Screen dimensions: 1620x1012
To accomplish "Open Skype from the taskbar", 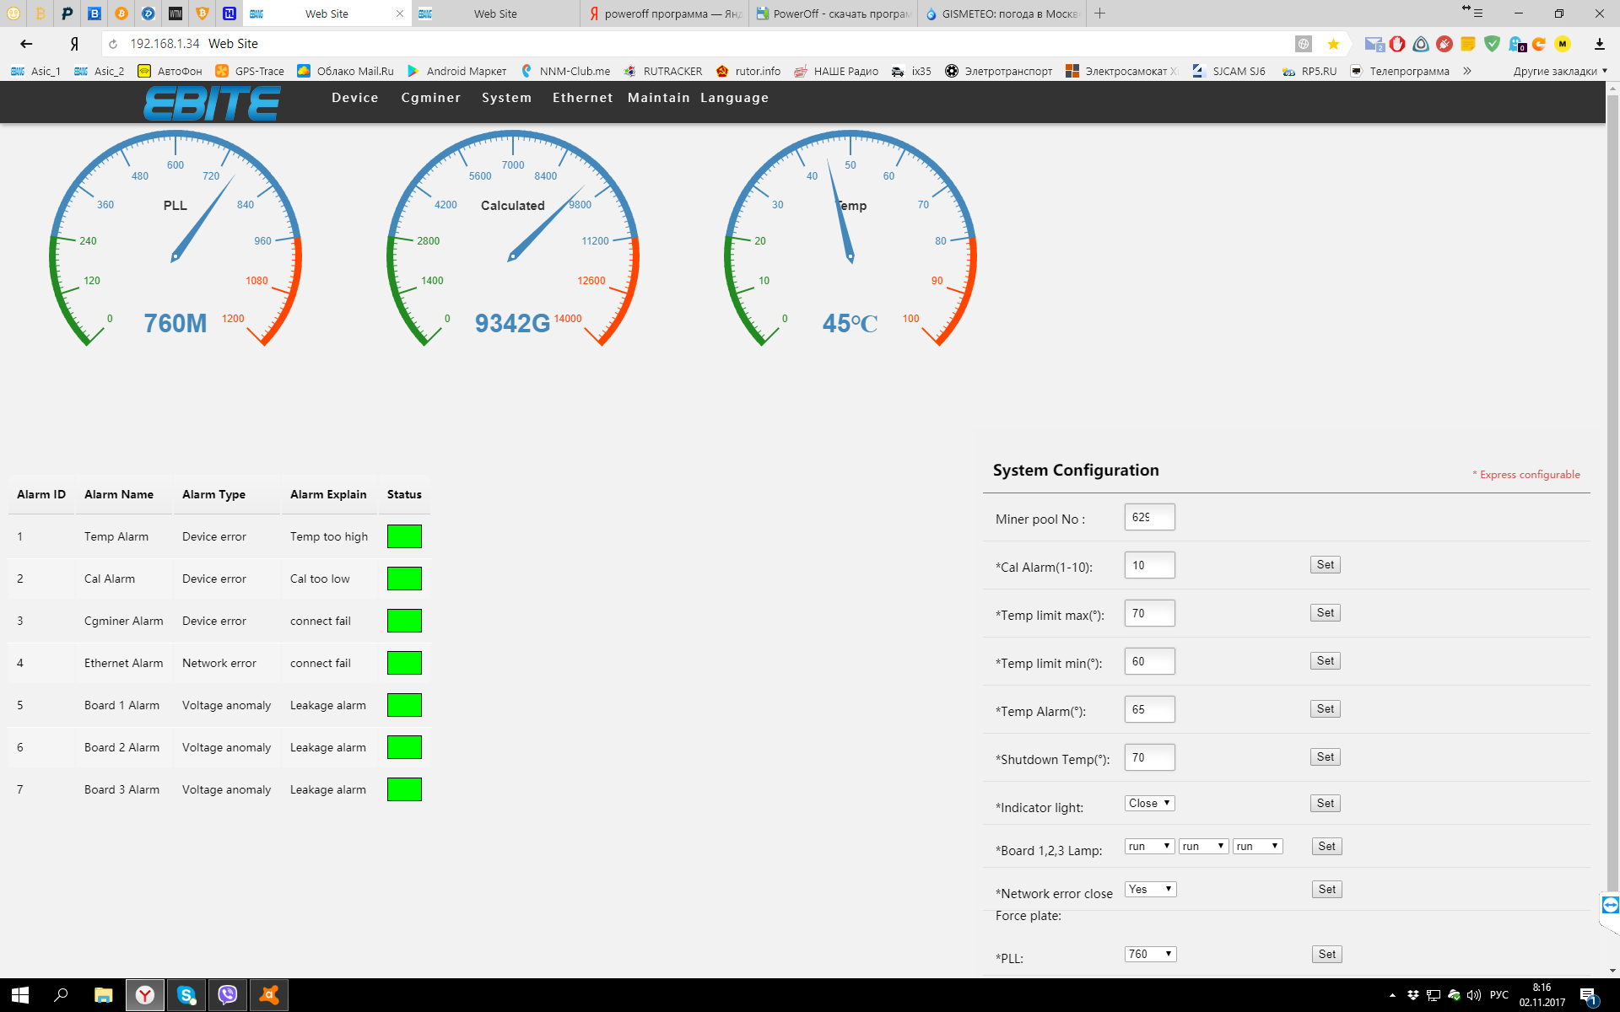I will (186, 995).
